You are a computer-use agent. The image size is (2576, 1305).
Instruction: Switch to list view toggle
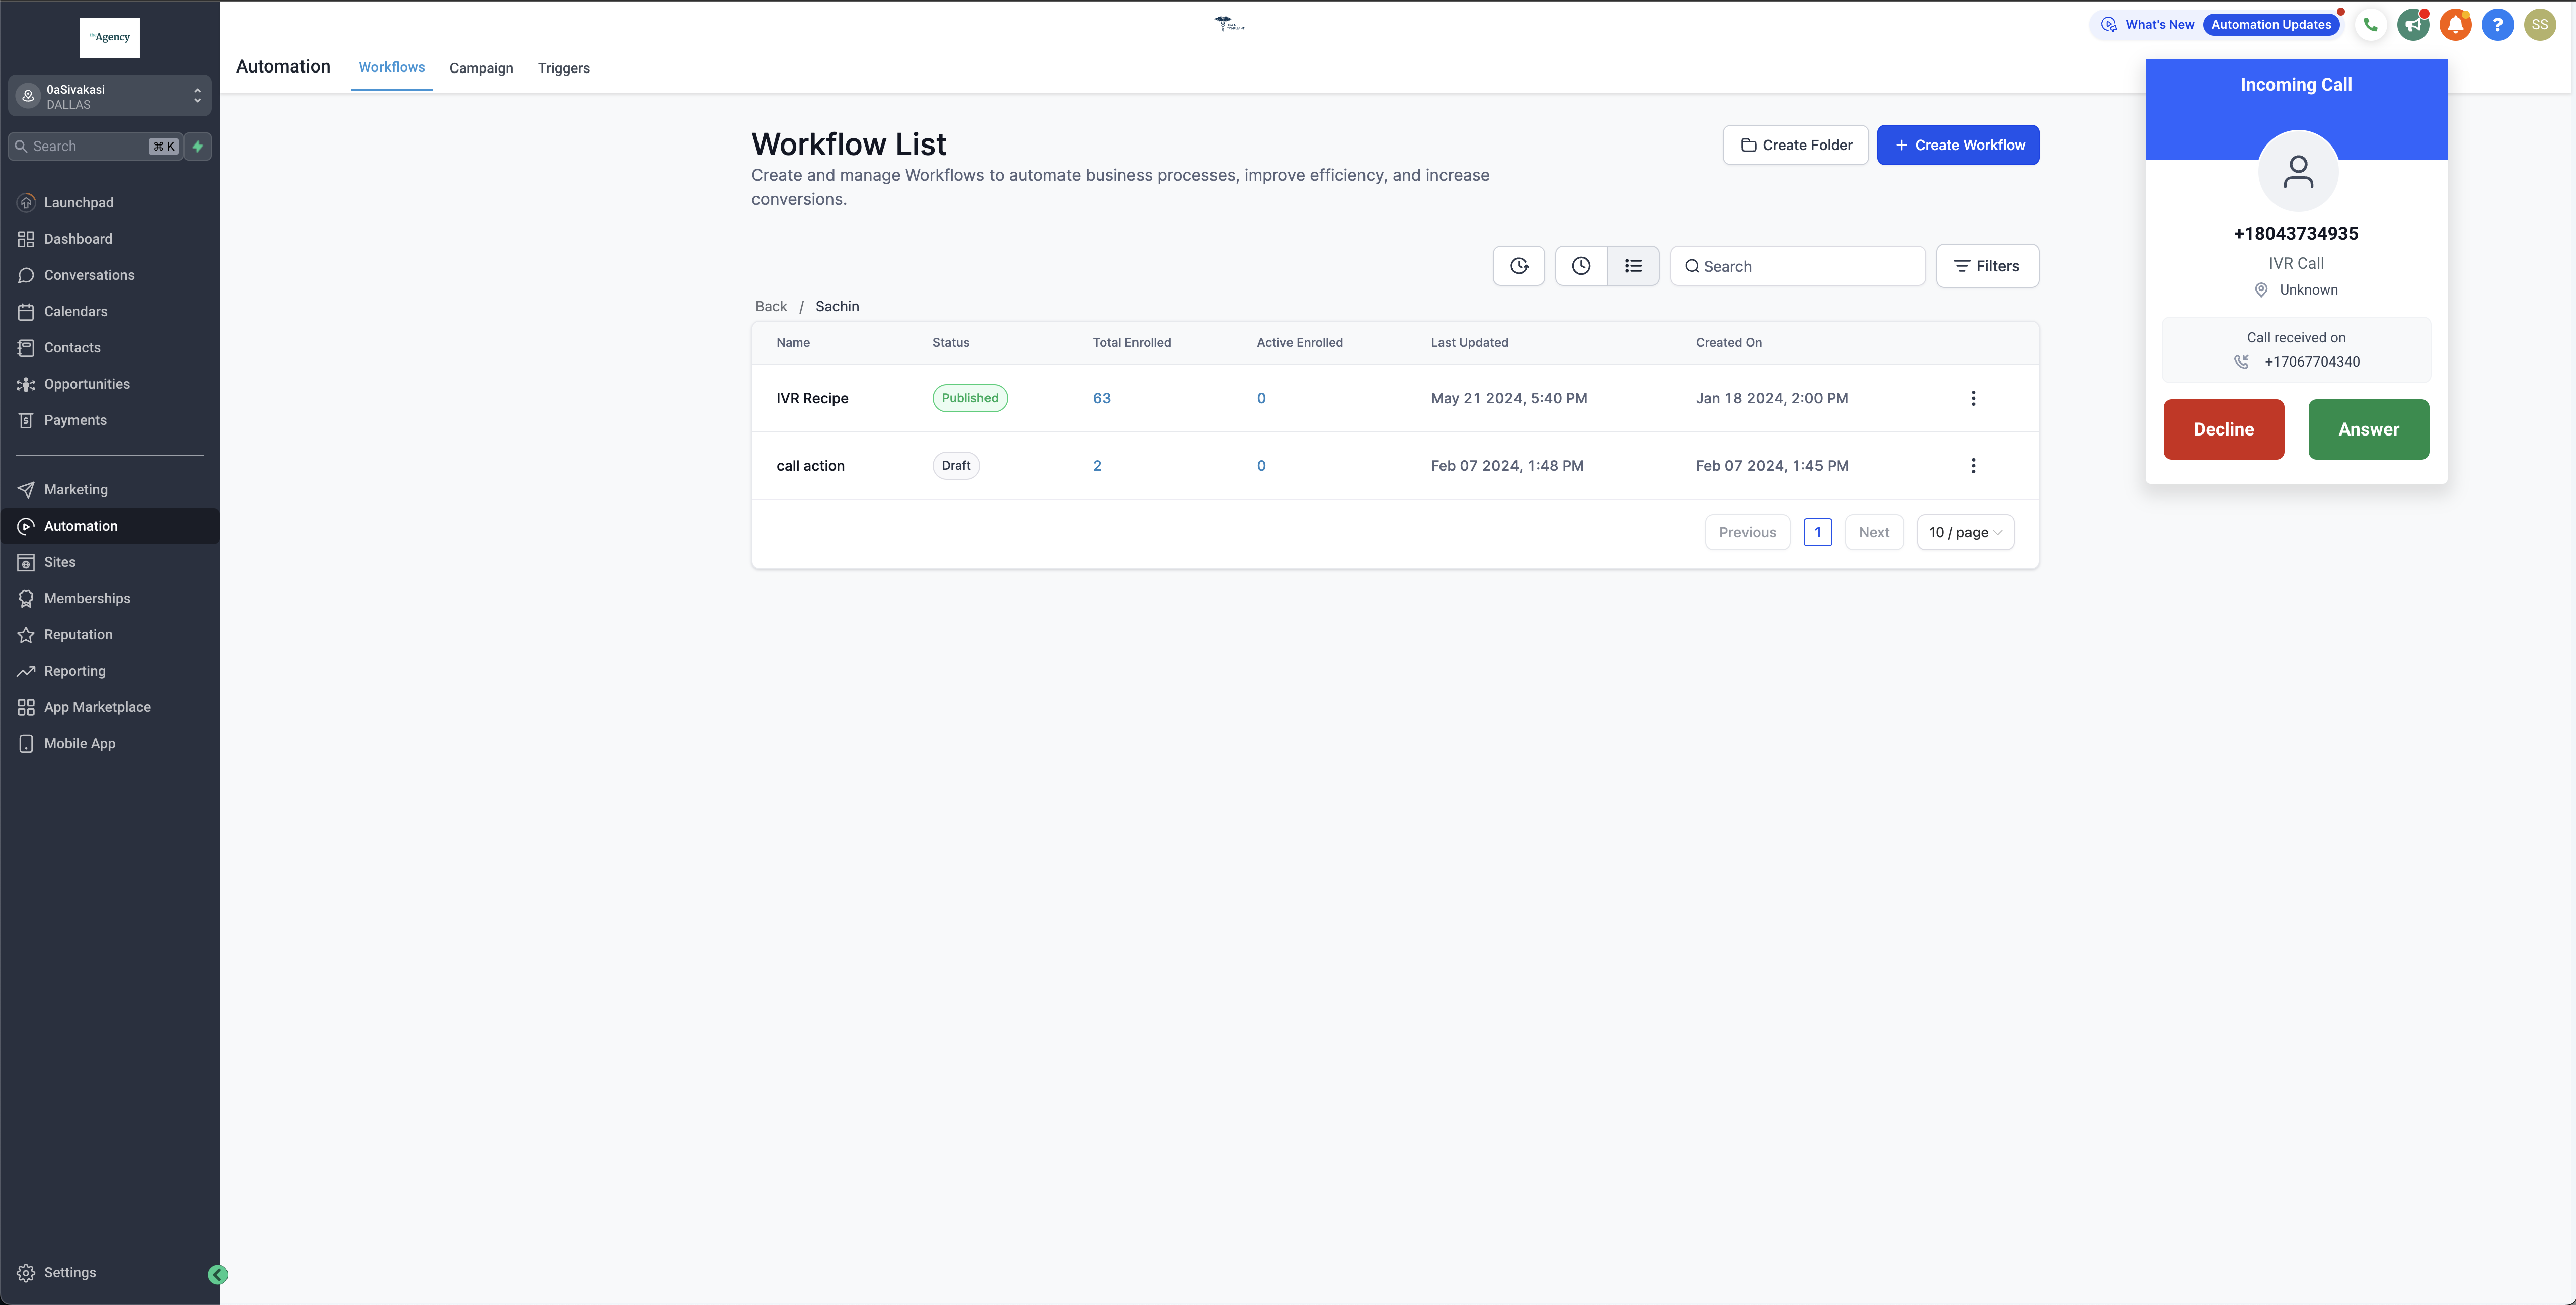pos(1633,266)
